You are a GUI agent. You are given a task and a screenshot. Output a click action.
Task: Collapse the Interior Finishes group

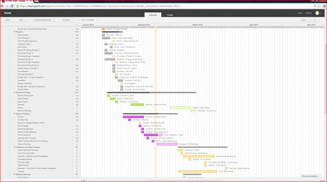15,114
